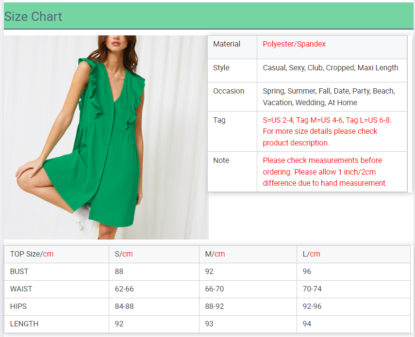Click the Occasion row label
Screen dimensions: 415x337
pos(229,91)
